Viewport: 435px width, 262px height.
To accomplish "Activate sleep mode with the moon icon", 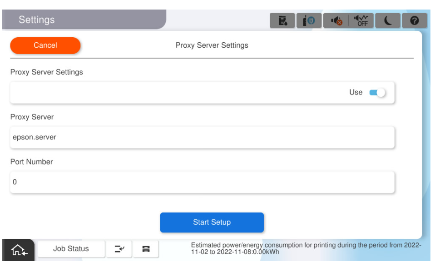I will tap(388, 21).
